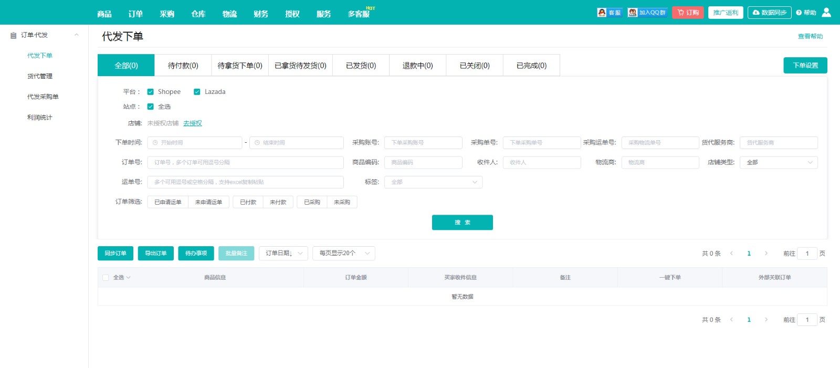
Task: Switch to the 已完成(0) tab
Action: click(x=531, y=66)
